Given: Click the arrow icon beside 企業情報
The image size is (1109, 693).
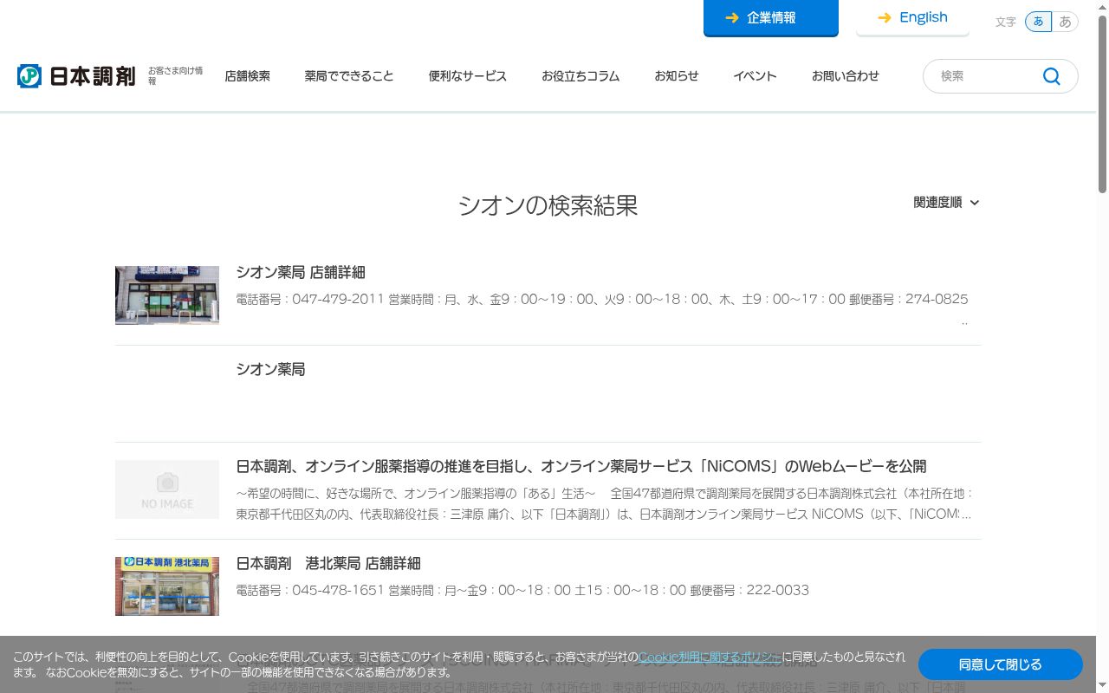Looking at the screenshot, I should (x=732, y=17).
